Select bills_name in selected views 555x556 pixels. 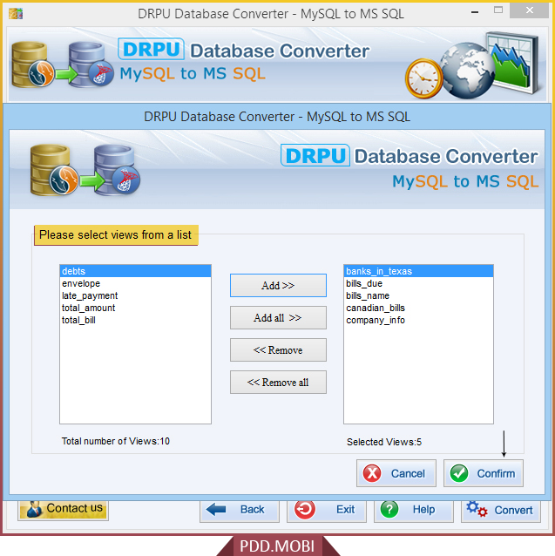pos(418,295)
